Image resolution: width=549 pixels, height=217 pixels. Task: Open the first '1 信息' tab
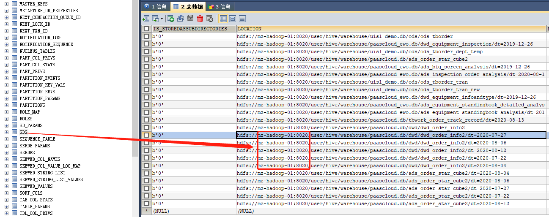pos(155,6)
